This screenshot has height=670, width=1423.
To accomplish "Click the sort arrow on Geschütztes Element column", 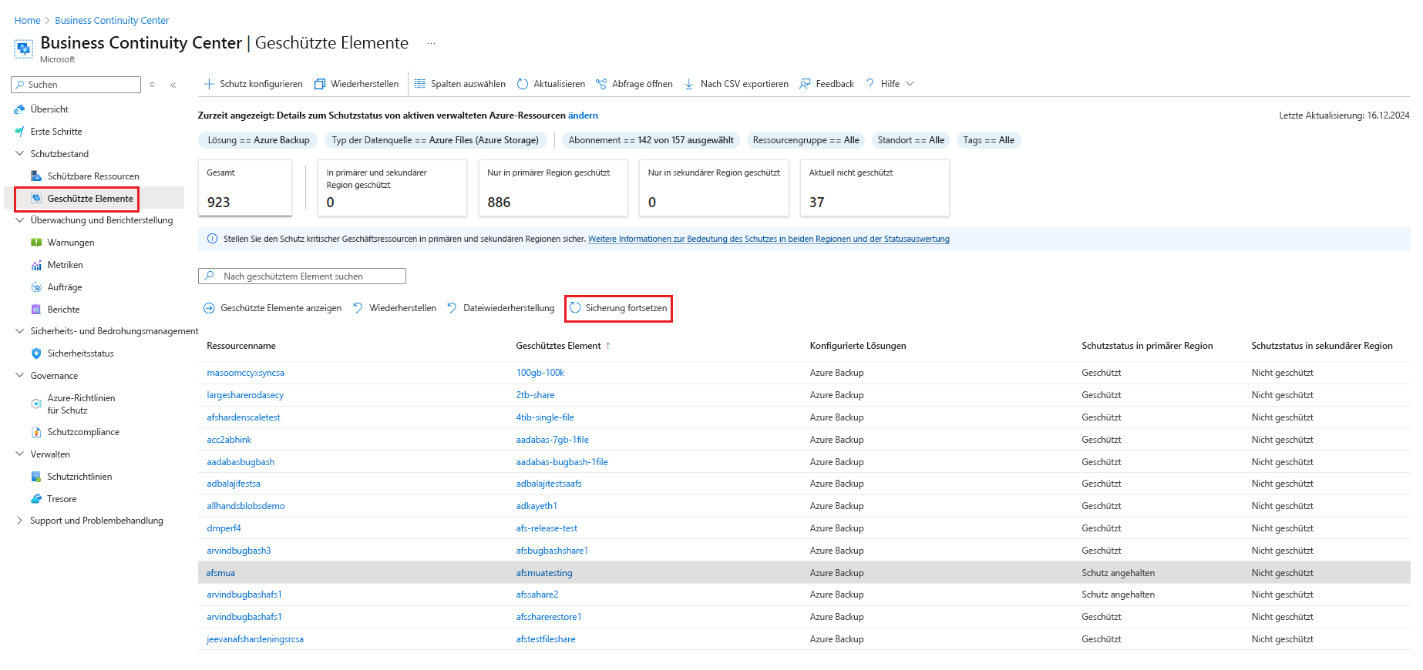I will (x=608, y=347).
